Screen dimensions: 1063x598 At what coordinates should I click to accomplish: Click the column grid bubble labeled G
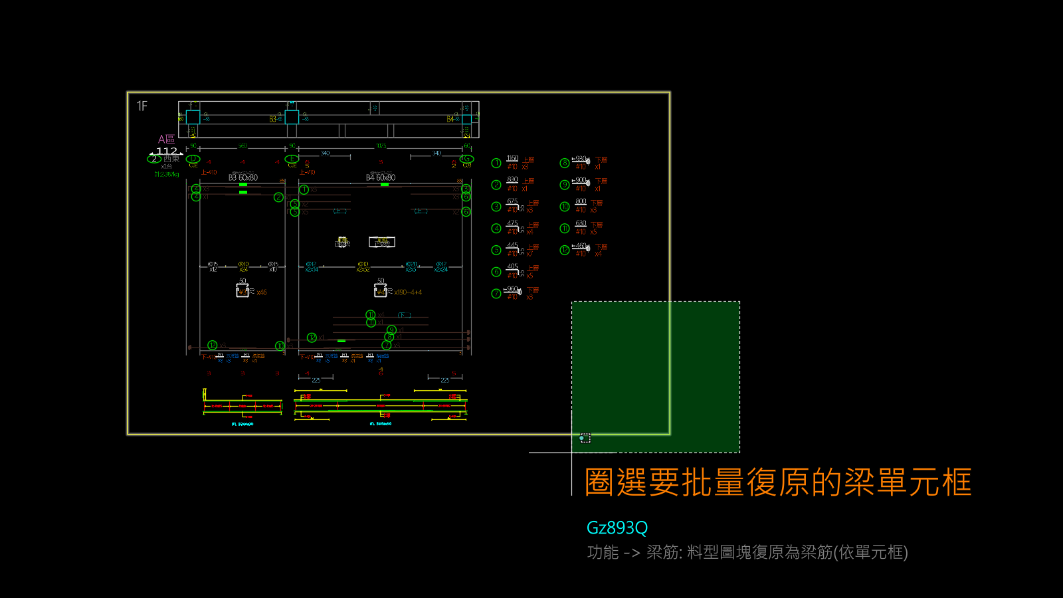pyautogui.click(x=467, y=159)
